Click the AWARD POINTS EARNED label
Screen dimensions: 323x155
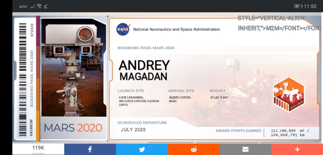coord(238,131)
